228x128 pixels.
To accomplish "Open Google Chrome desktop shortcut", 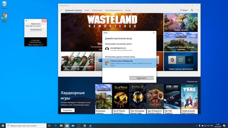I will (5, 18).
